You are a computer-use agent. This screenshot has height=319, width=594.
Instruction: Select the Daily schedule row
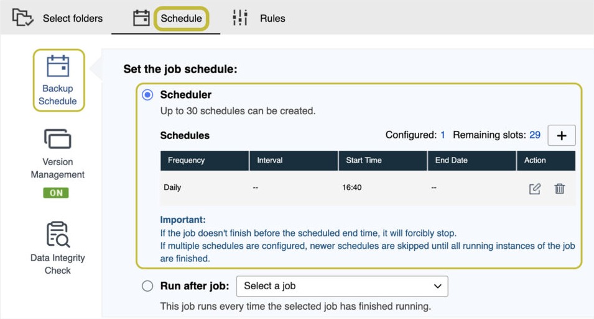pyautogui.click(x=368, y=188)
